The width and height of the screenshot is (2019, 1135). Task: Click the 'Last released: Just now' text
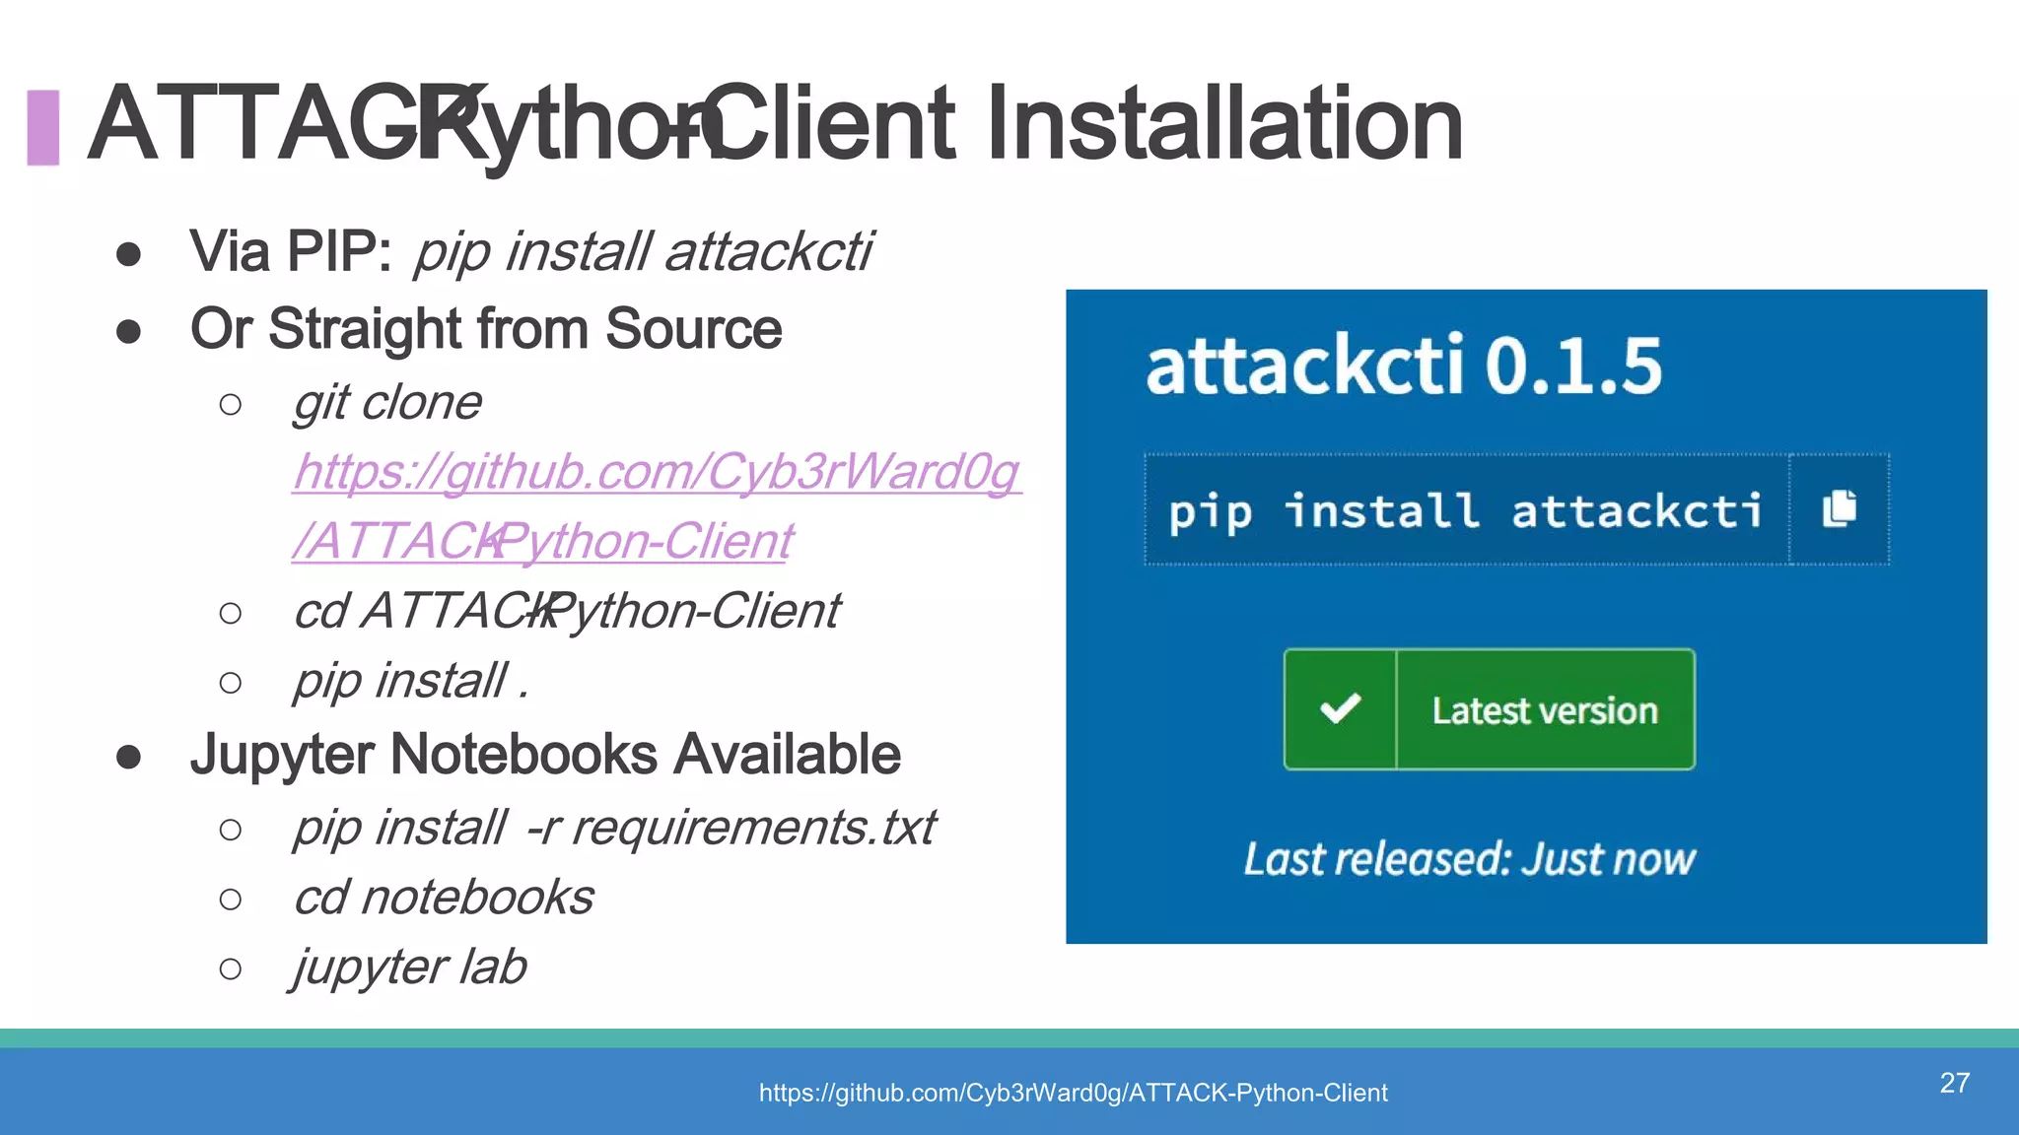[x=1469, y=859]
